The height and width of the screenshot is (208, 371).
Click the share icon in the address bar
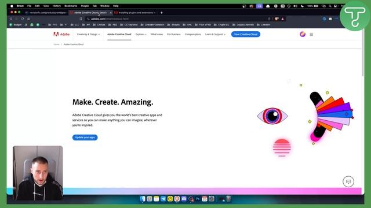tap(269, 19)
